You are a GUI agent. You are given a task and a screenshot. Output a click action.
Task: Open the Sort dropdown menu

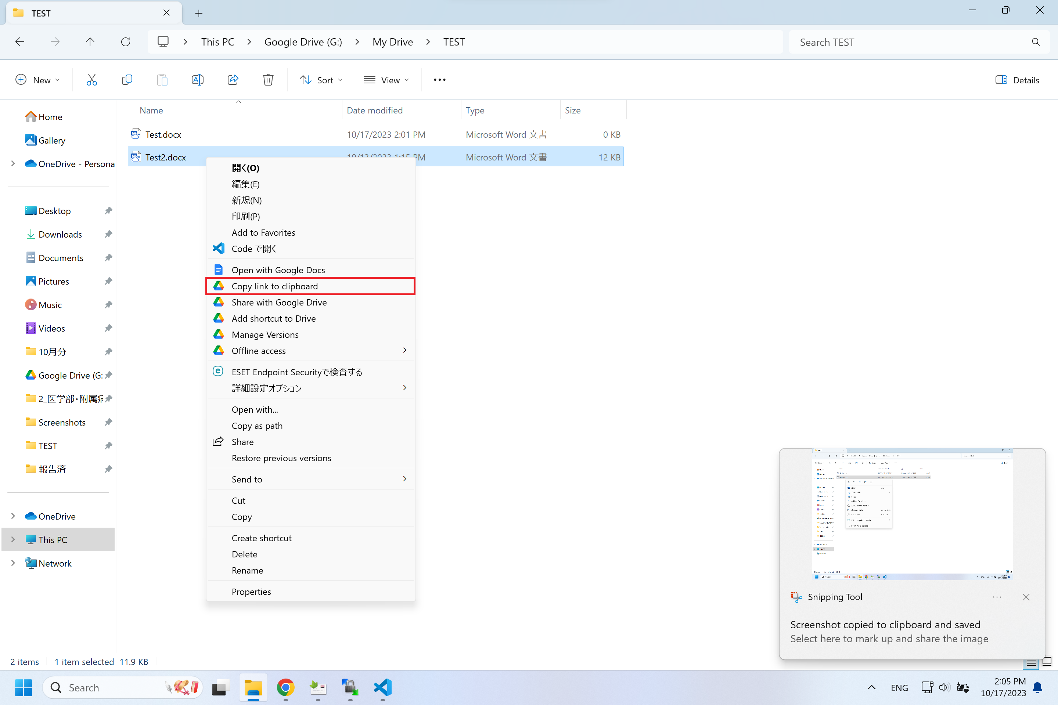[x=321, y=80]
